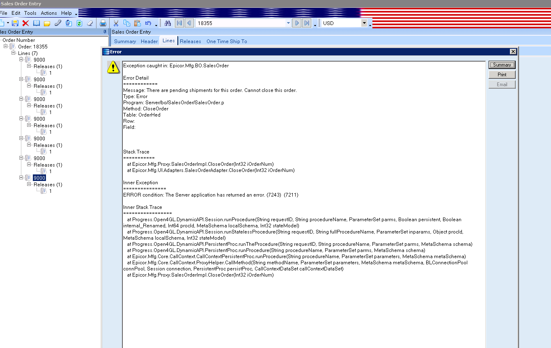Image resolution: width=551 pixels, height=348 pixels.
Task: Open the USD currency dropdown
Action: pyautogui.click(x=364, y=23)
